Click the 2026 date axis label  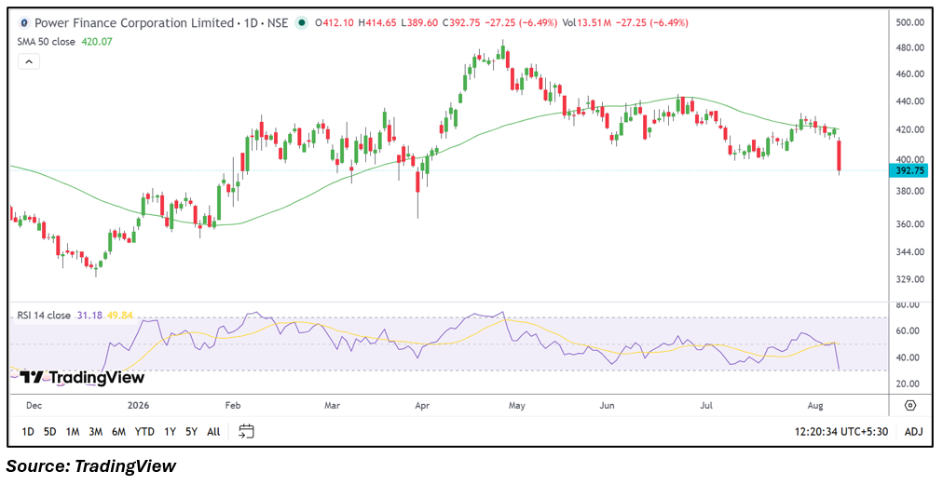[140, 405]
